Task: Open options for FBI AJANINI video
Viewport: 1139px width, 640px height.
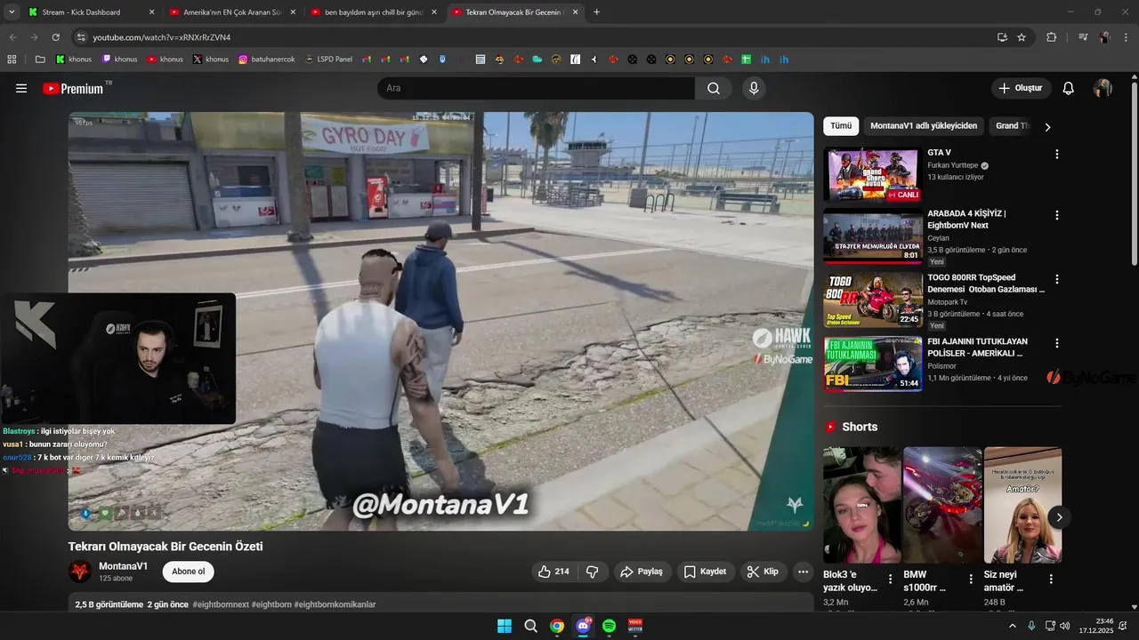Action: [1057, 343]
